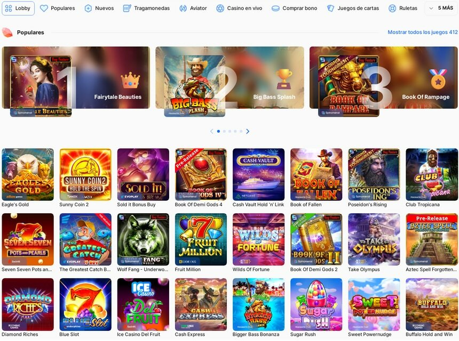Select the second carousel pagination dot

point(224,131)
